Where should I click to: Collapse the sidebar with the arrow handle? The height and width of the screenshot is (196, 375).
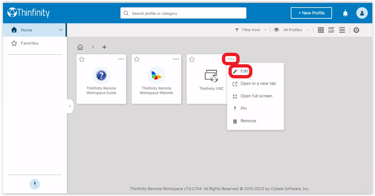pos(70,106)
